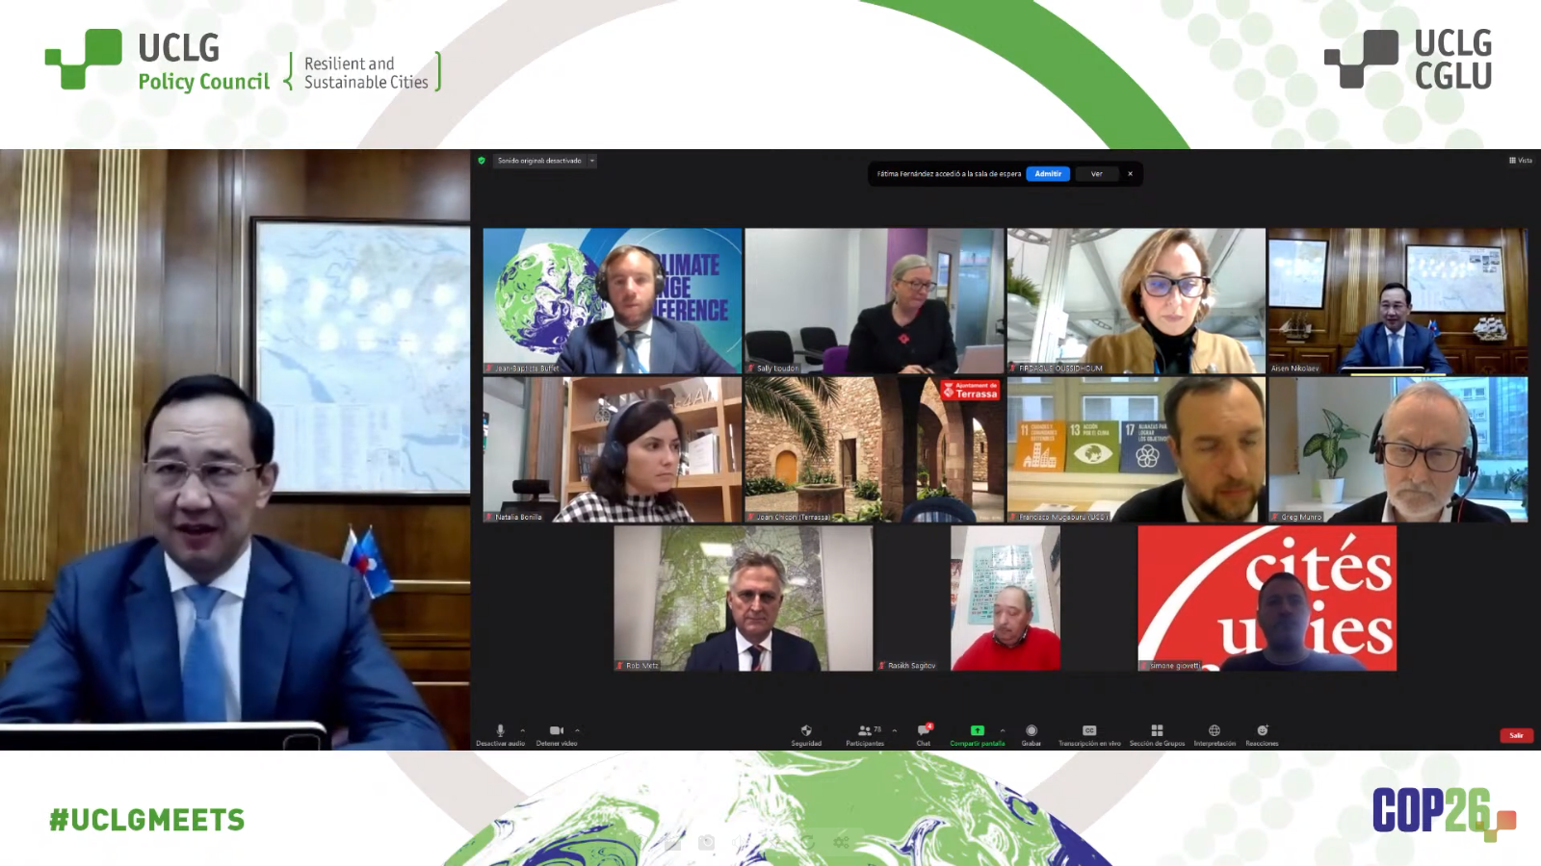The width and height of the screenshot is (1541, 866).
Task: Open audio options arrow beside microphone
Action: pyautogui.click(x=523, y=730)
